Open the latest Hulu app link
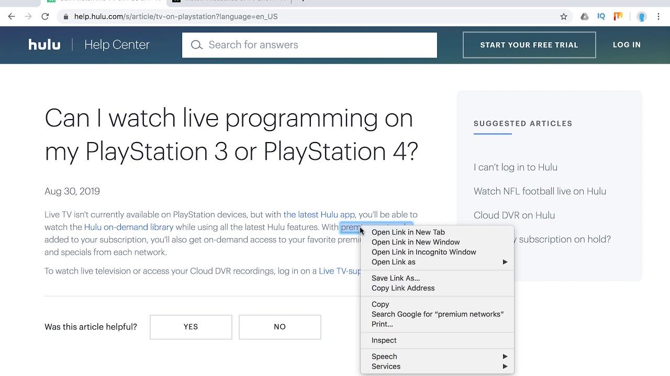 point(319,215)
